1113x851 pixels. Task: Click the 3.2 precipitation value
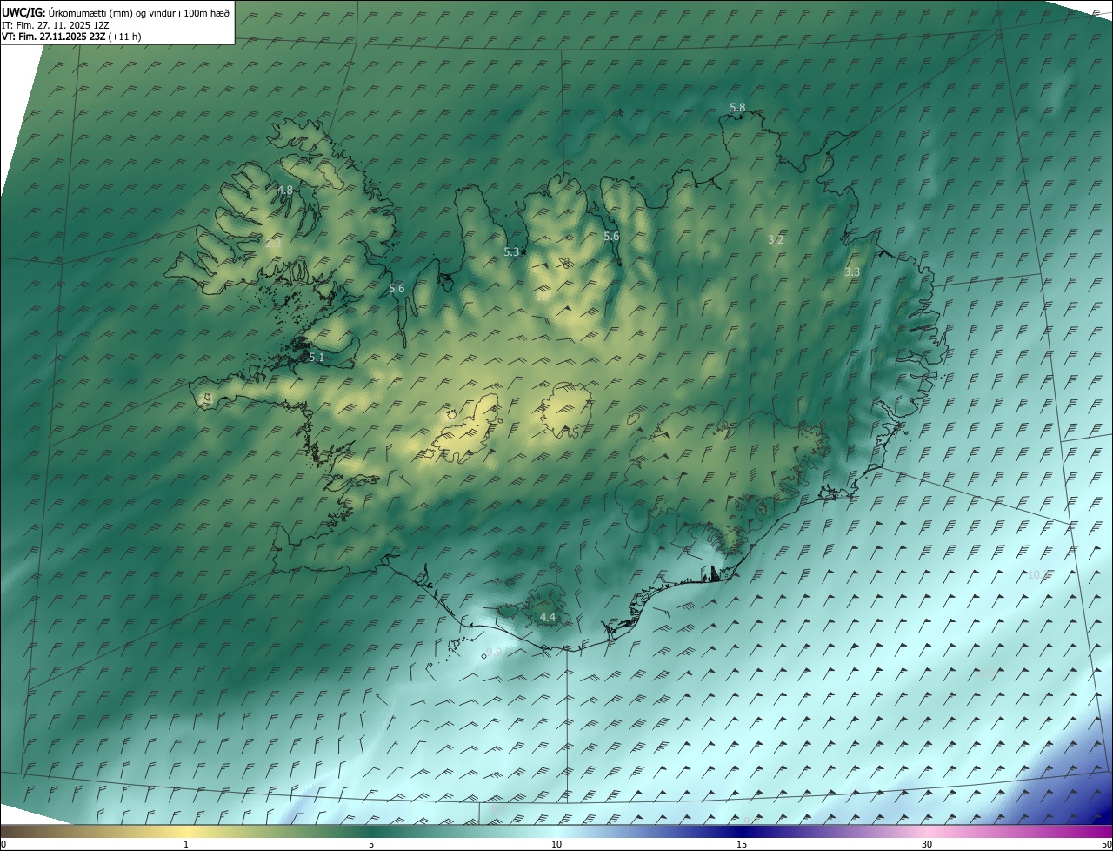pyautogui.click(x=776, y=240)
